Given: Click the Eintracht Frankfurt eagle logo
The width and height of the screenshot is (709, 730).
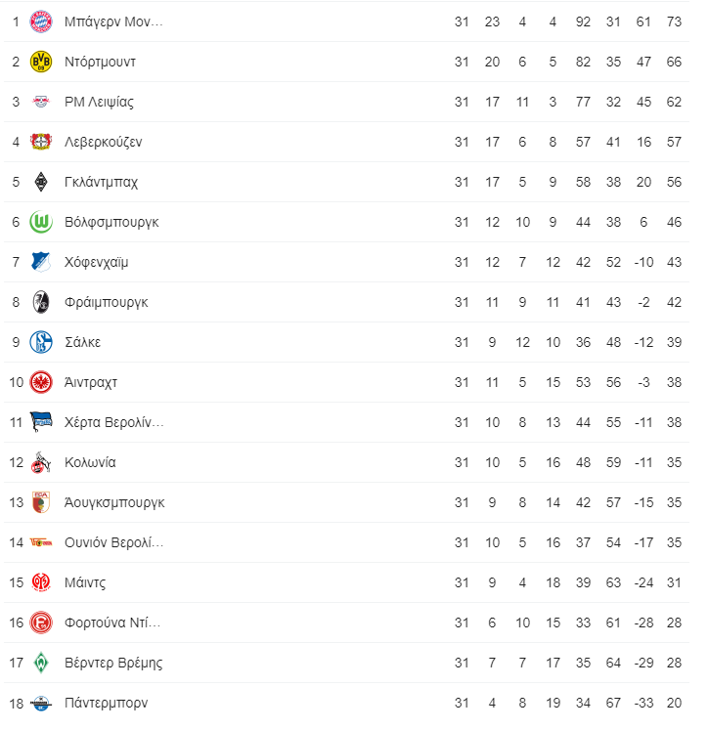Looking at the screenshot, I should (x=41, y=382).
